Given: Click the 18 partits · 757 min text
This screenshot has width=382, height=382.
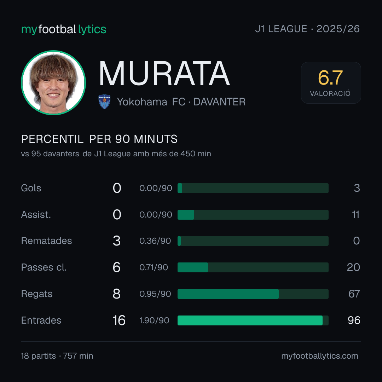Looking at the screenshot, I should pyautogui.click(x=57, y=356).
